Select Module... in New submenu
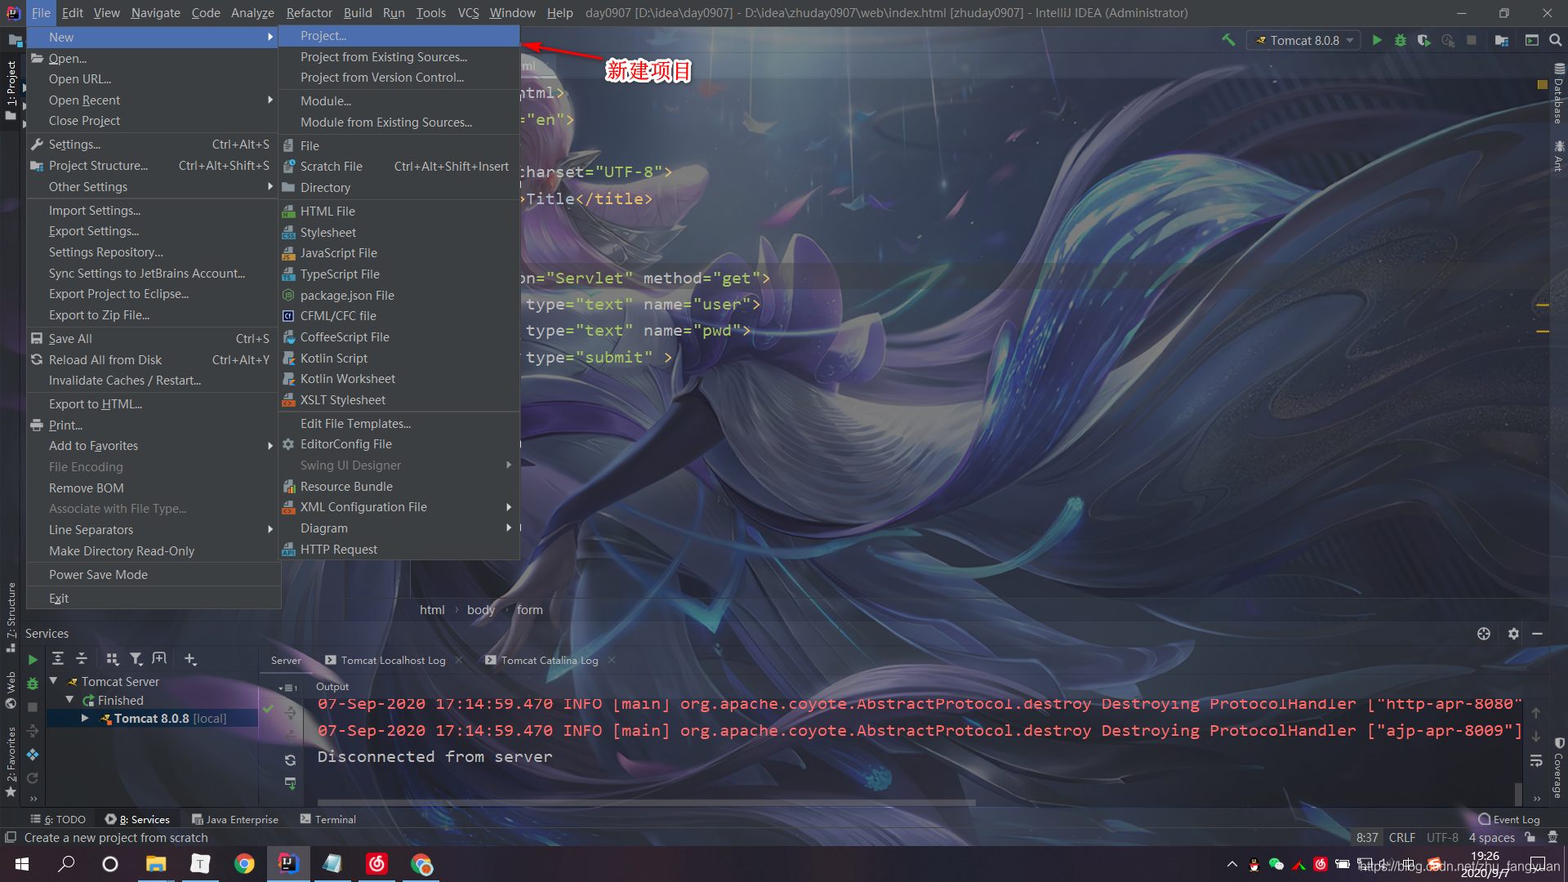Viewport: 1568px width, 882px height. pyautogui.click(x=399, y=101)
